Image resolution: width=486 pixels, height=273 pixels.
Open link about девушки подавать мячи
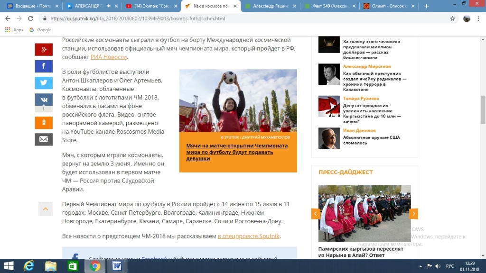coord(237,152)
